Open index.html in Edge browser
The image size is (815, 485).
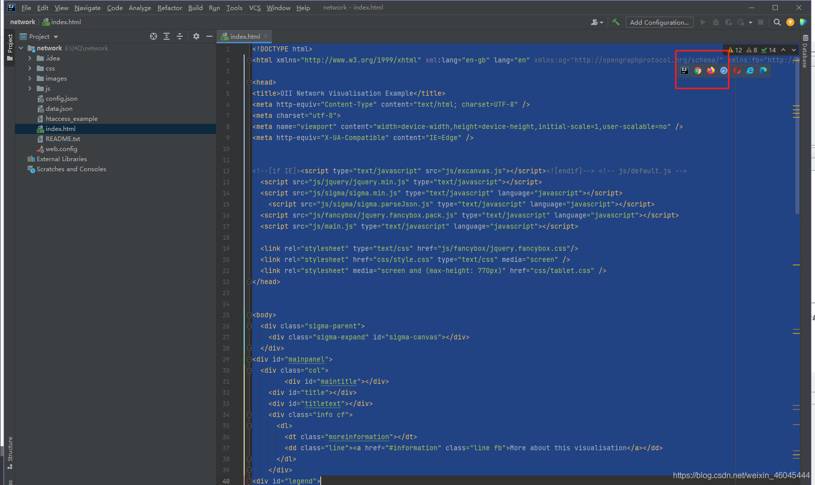[x=763, y=71]
